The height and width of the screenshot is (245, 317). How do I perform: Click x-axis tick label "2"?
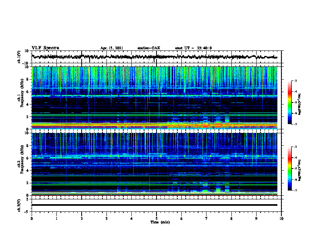(x=82, y=219)
